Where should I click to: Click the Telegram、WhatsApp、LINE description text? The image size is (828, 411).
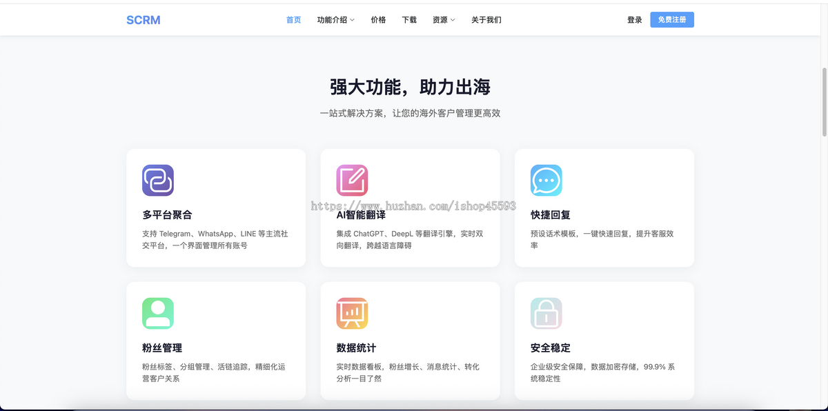(x=215, y=239)
